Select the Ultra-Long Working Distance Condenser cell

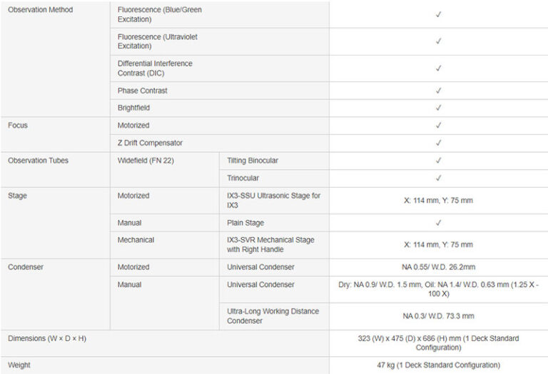click(273, 315)
